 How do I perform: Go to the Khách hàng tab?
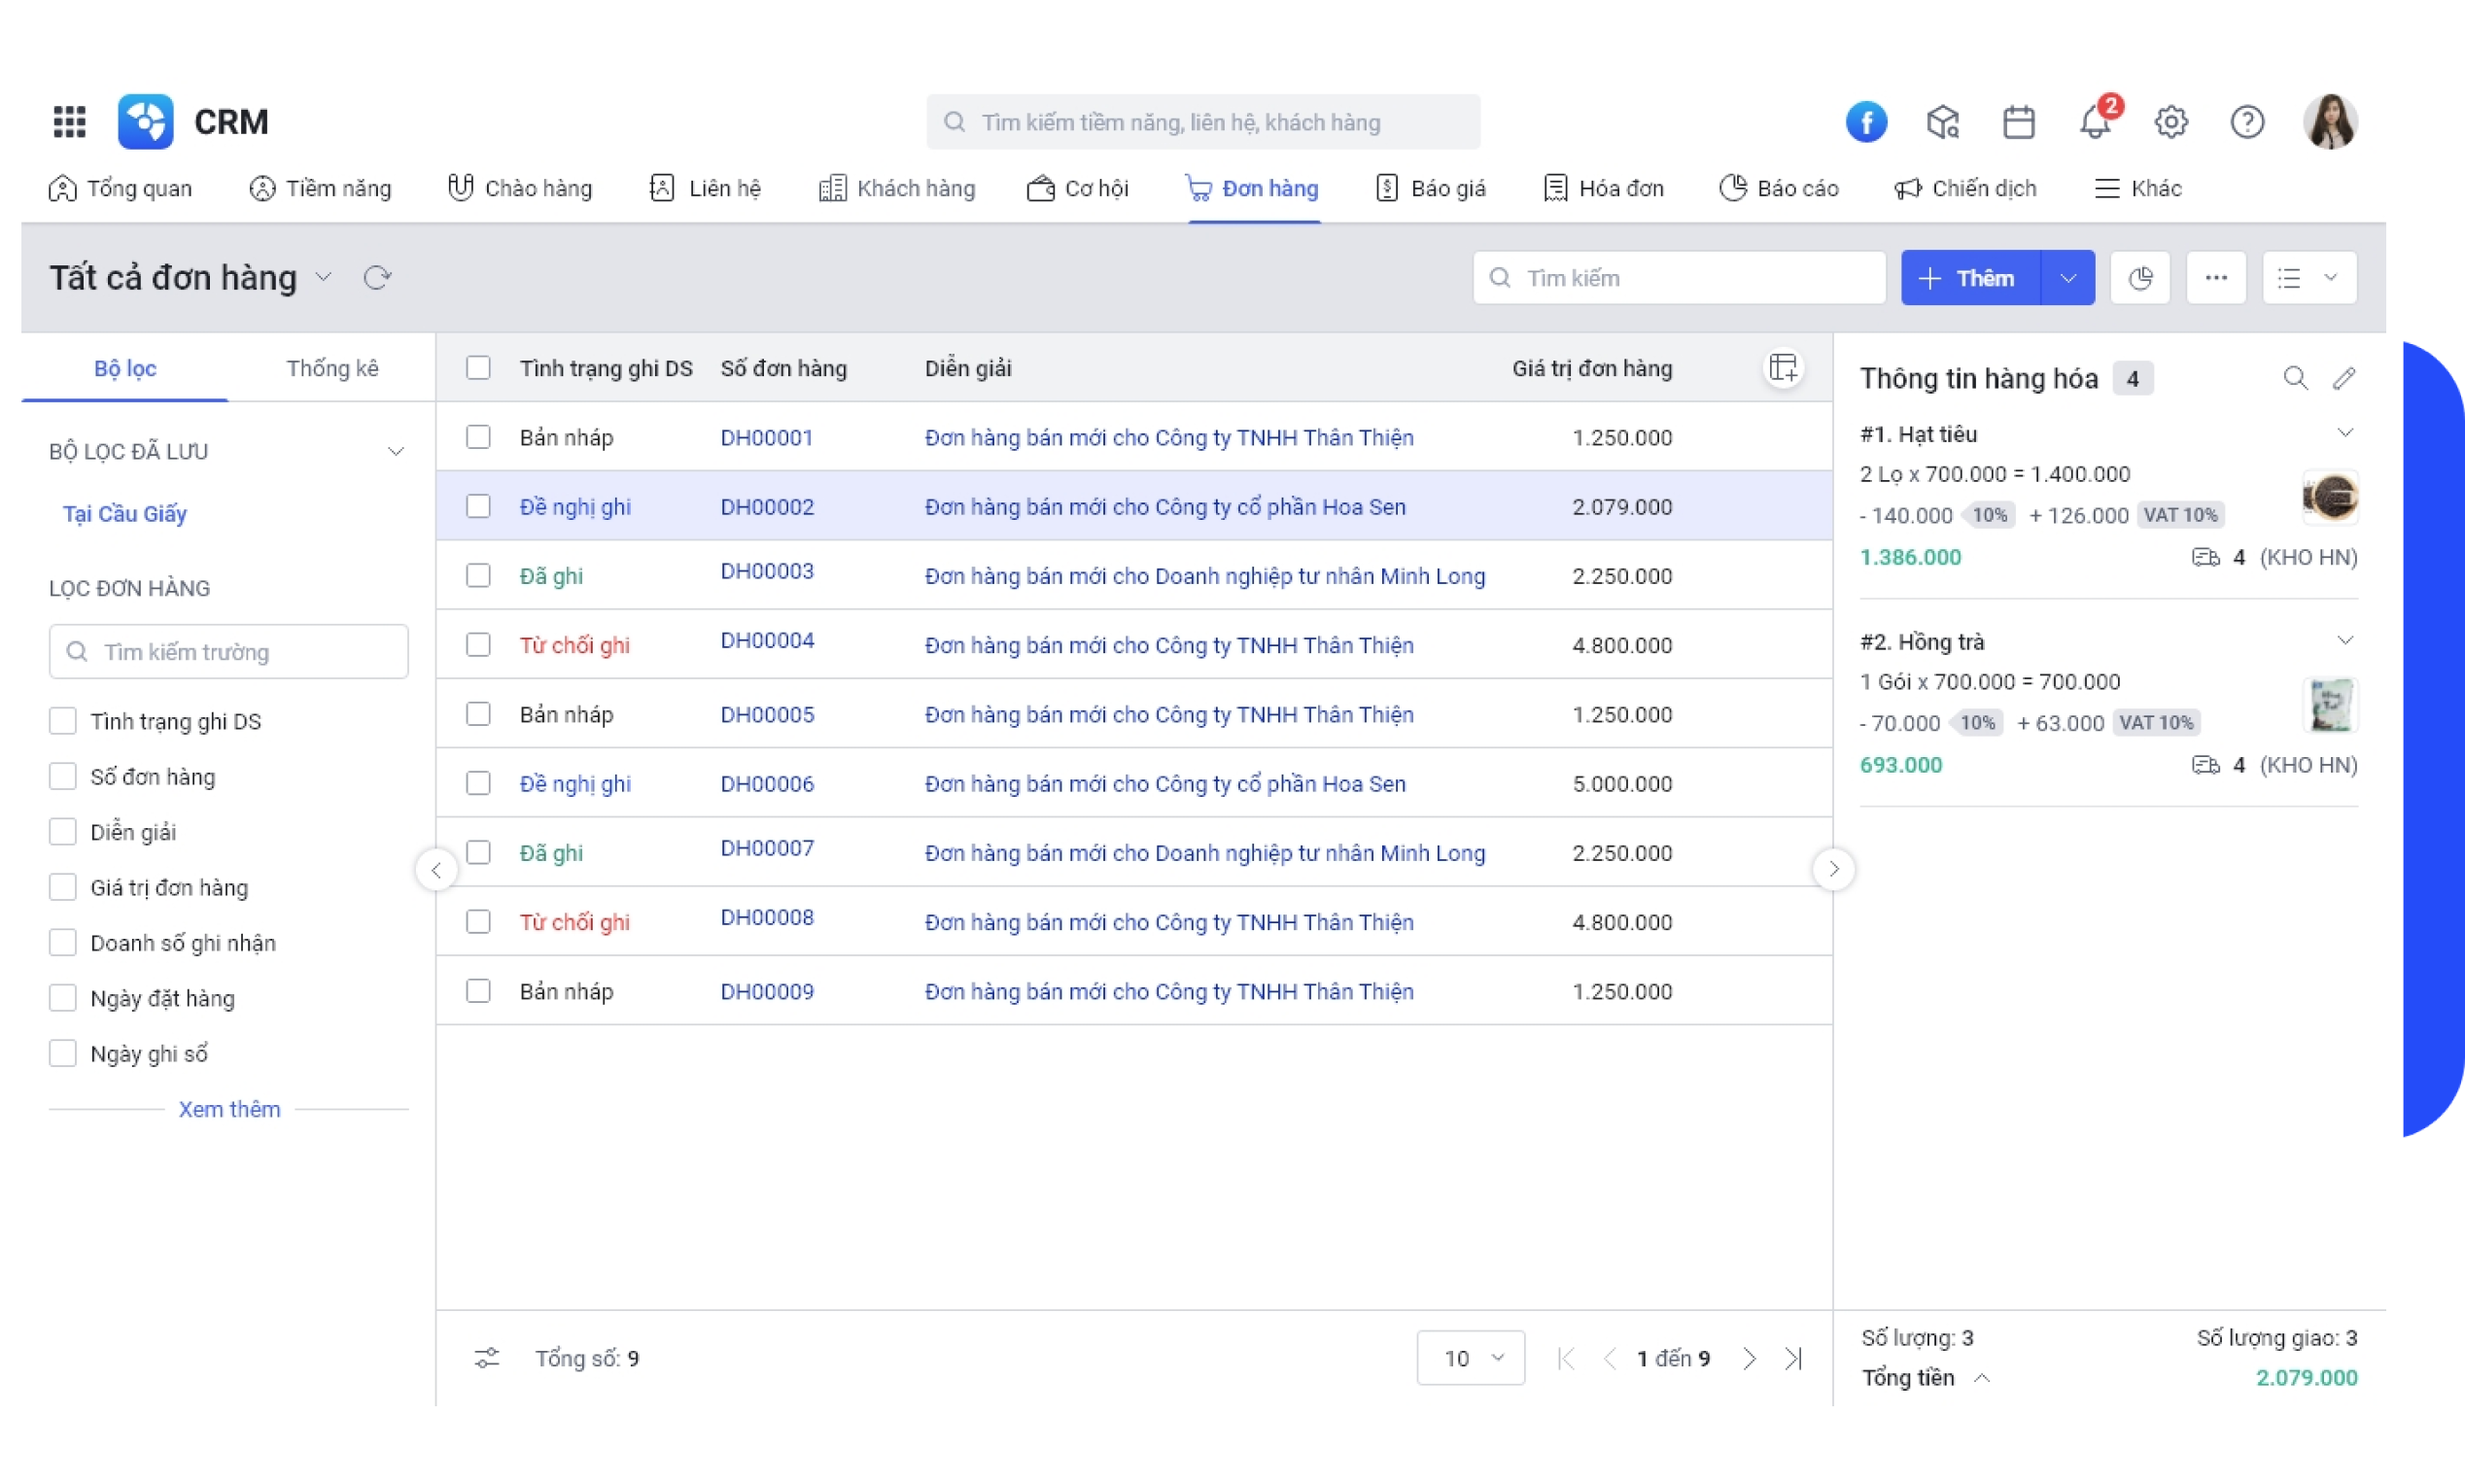click(x=896, y=188)
